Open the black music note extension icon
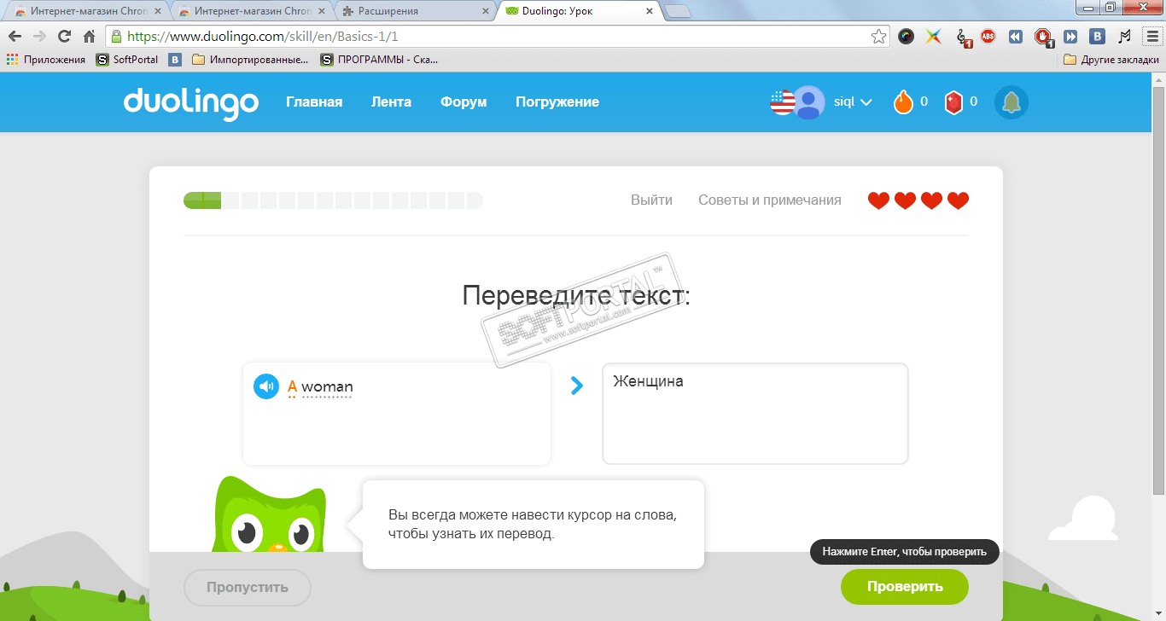Image resolution: width=1166 pixels, height=621 pixels. coord(1124,37)
